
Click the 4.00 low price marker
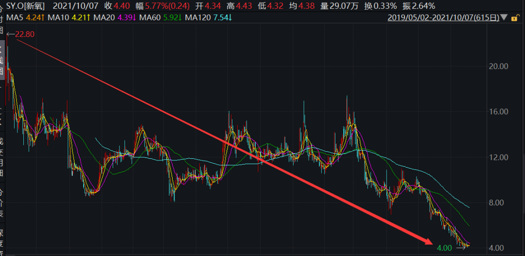pos(444,248)
